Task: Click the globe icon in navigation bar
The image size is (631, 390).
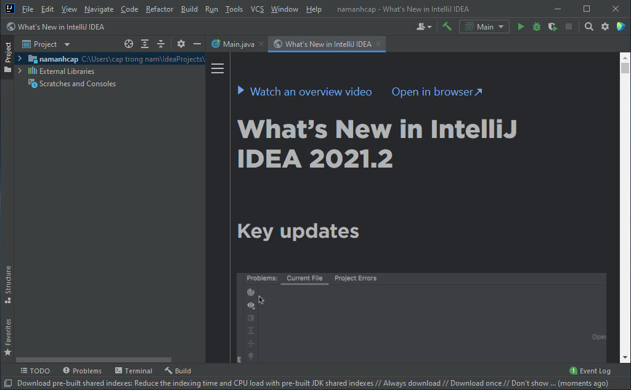Action: tap(11, 26)
